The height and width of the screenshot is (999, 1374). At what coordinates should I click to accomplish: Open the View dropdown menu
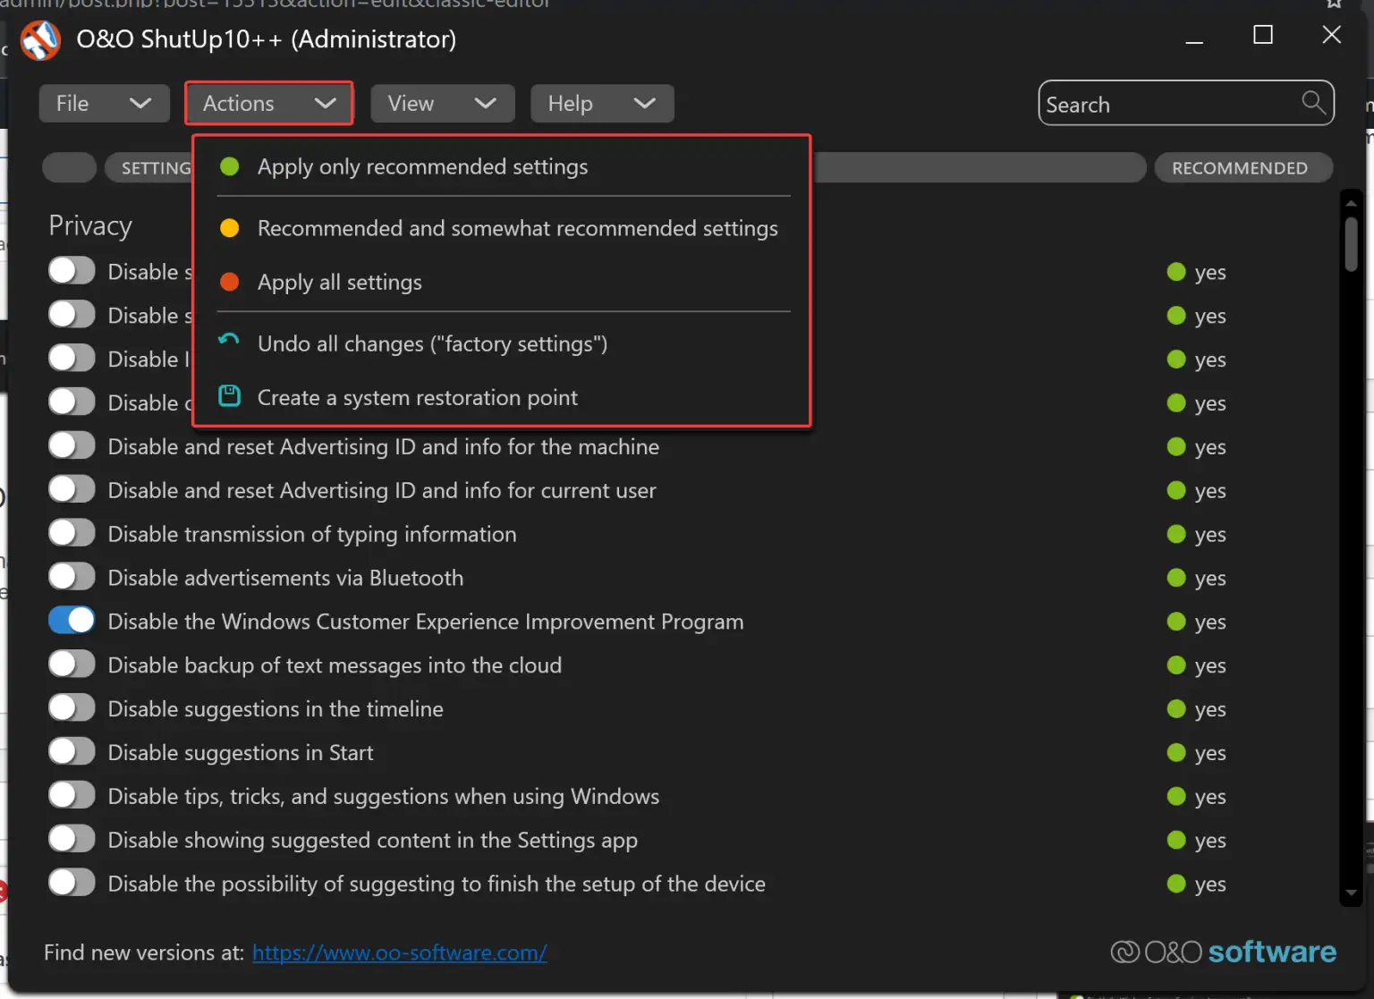pos(442,104)
